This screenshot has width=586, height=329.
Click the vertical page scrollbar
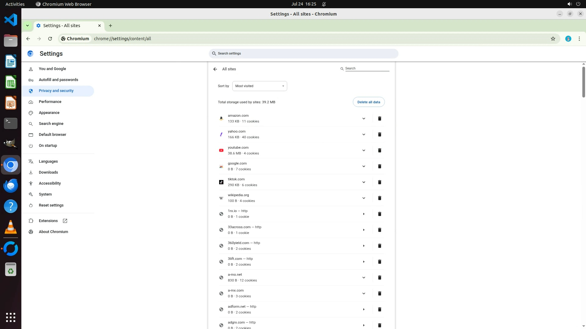tap(583, 82)
